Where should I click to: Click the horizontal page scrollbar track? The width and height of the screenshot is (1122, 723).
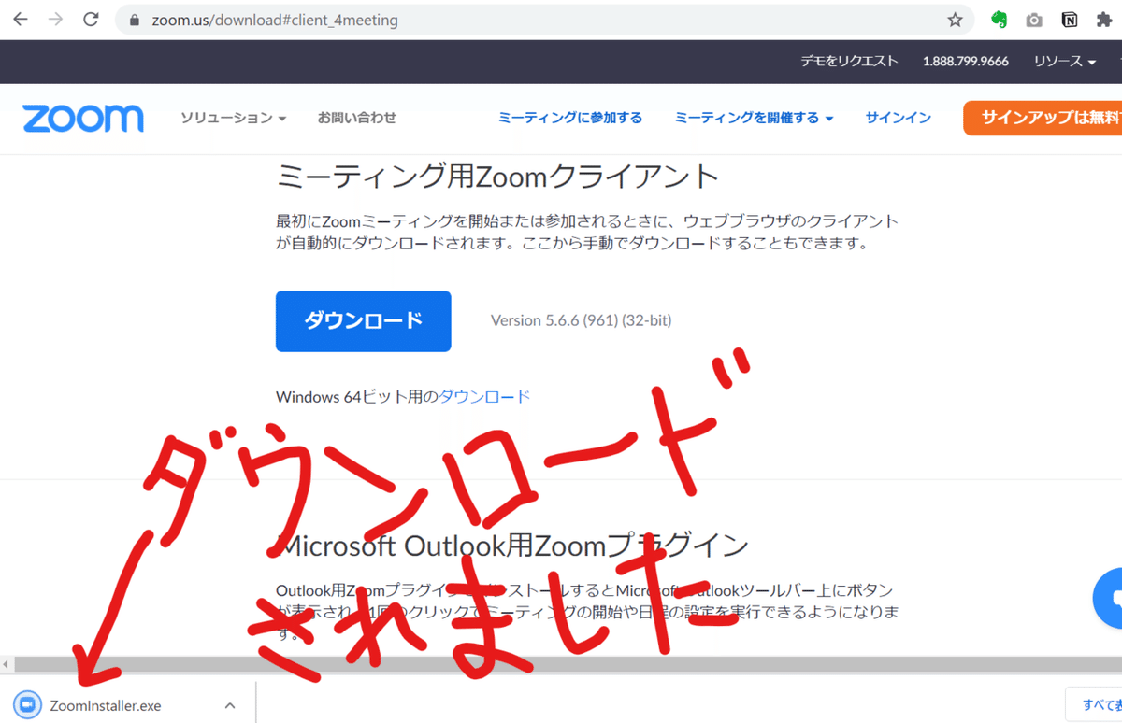[568, 665]
